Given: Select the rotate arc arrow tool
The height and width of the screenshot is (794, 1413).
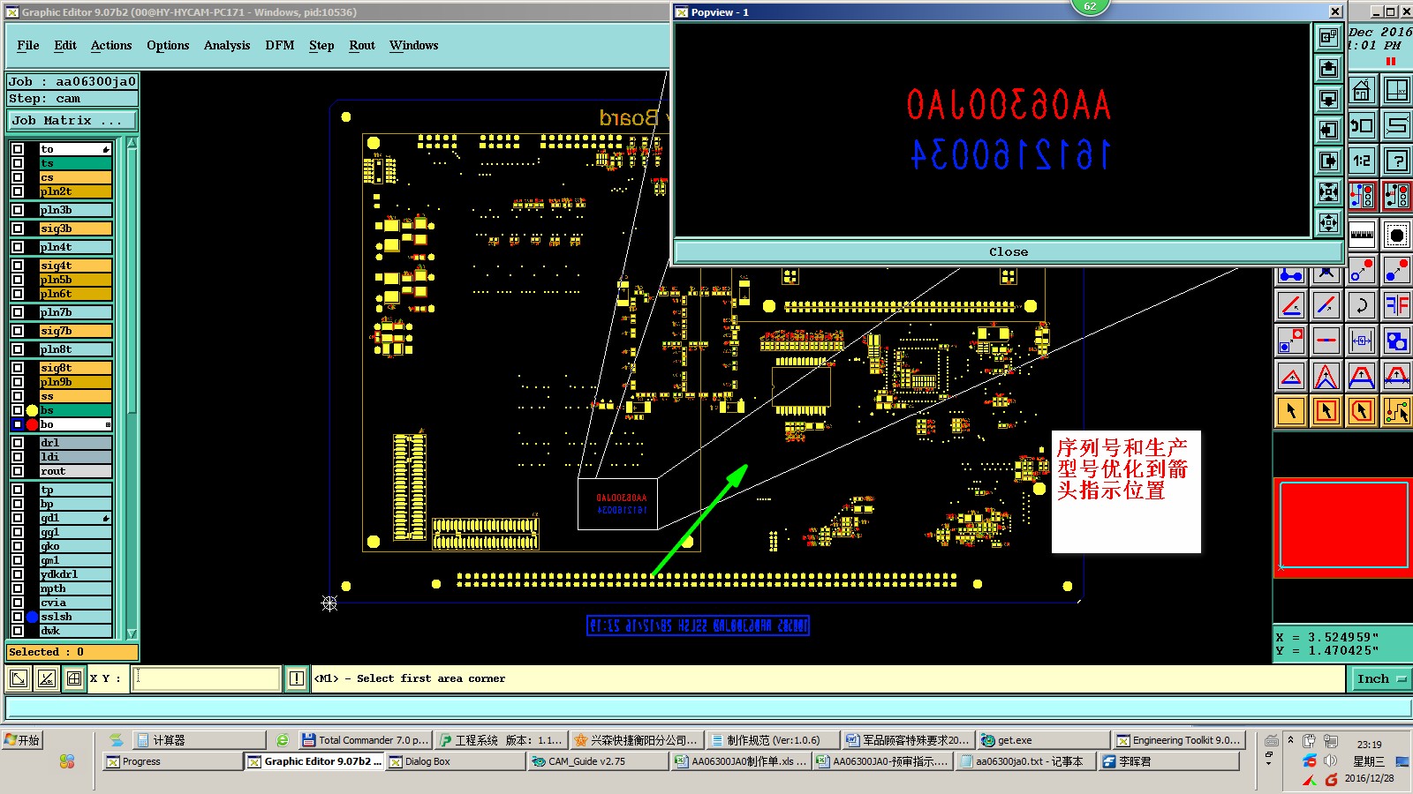Looking at the screenshot, I should pyautogui.click(x=1362, y=306).
